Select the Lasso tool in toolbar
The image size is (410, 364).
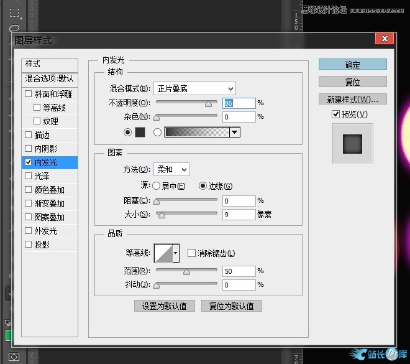14,28
